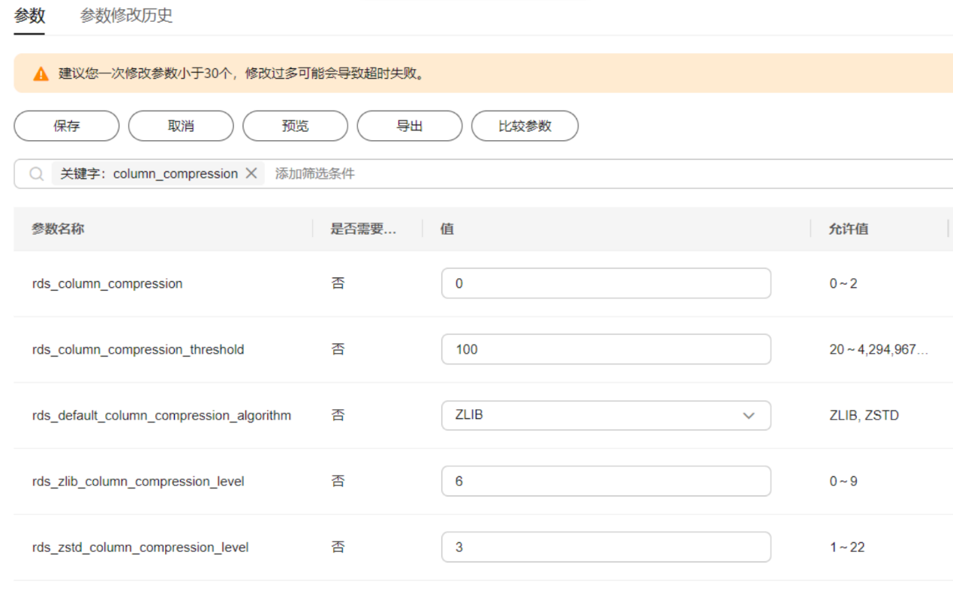The height and width of the screenshot is (596, 953).
Task: Click the 保存 button
Action: (x=66, y=126)
